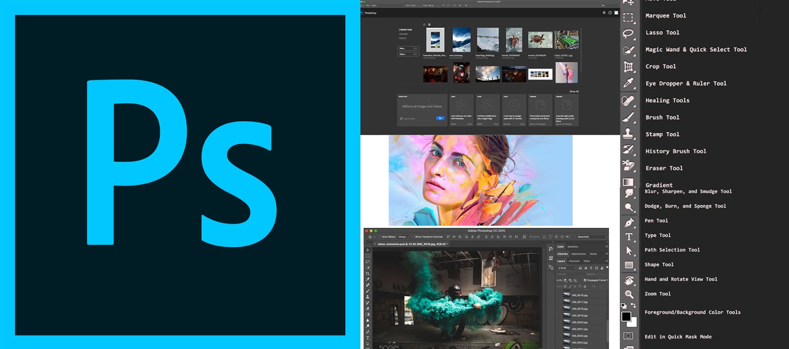Select the labeled Eraser Tool icon
Viewport: 789px width, 349px height.
(x=628, y=166)
